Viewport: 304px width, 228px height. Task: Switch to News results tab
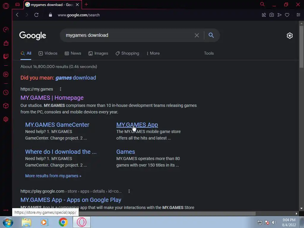(x=73, y=53)
